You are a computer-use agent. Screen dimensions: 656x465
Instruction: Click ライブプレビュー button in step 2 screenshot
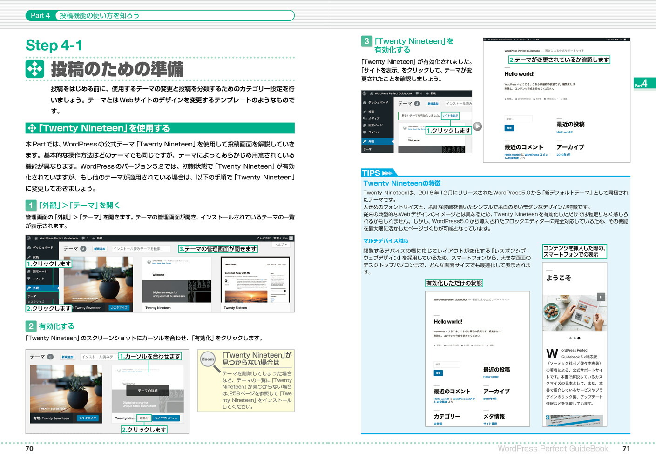tap(165, 418)
